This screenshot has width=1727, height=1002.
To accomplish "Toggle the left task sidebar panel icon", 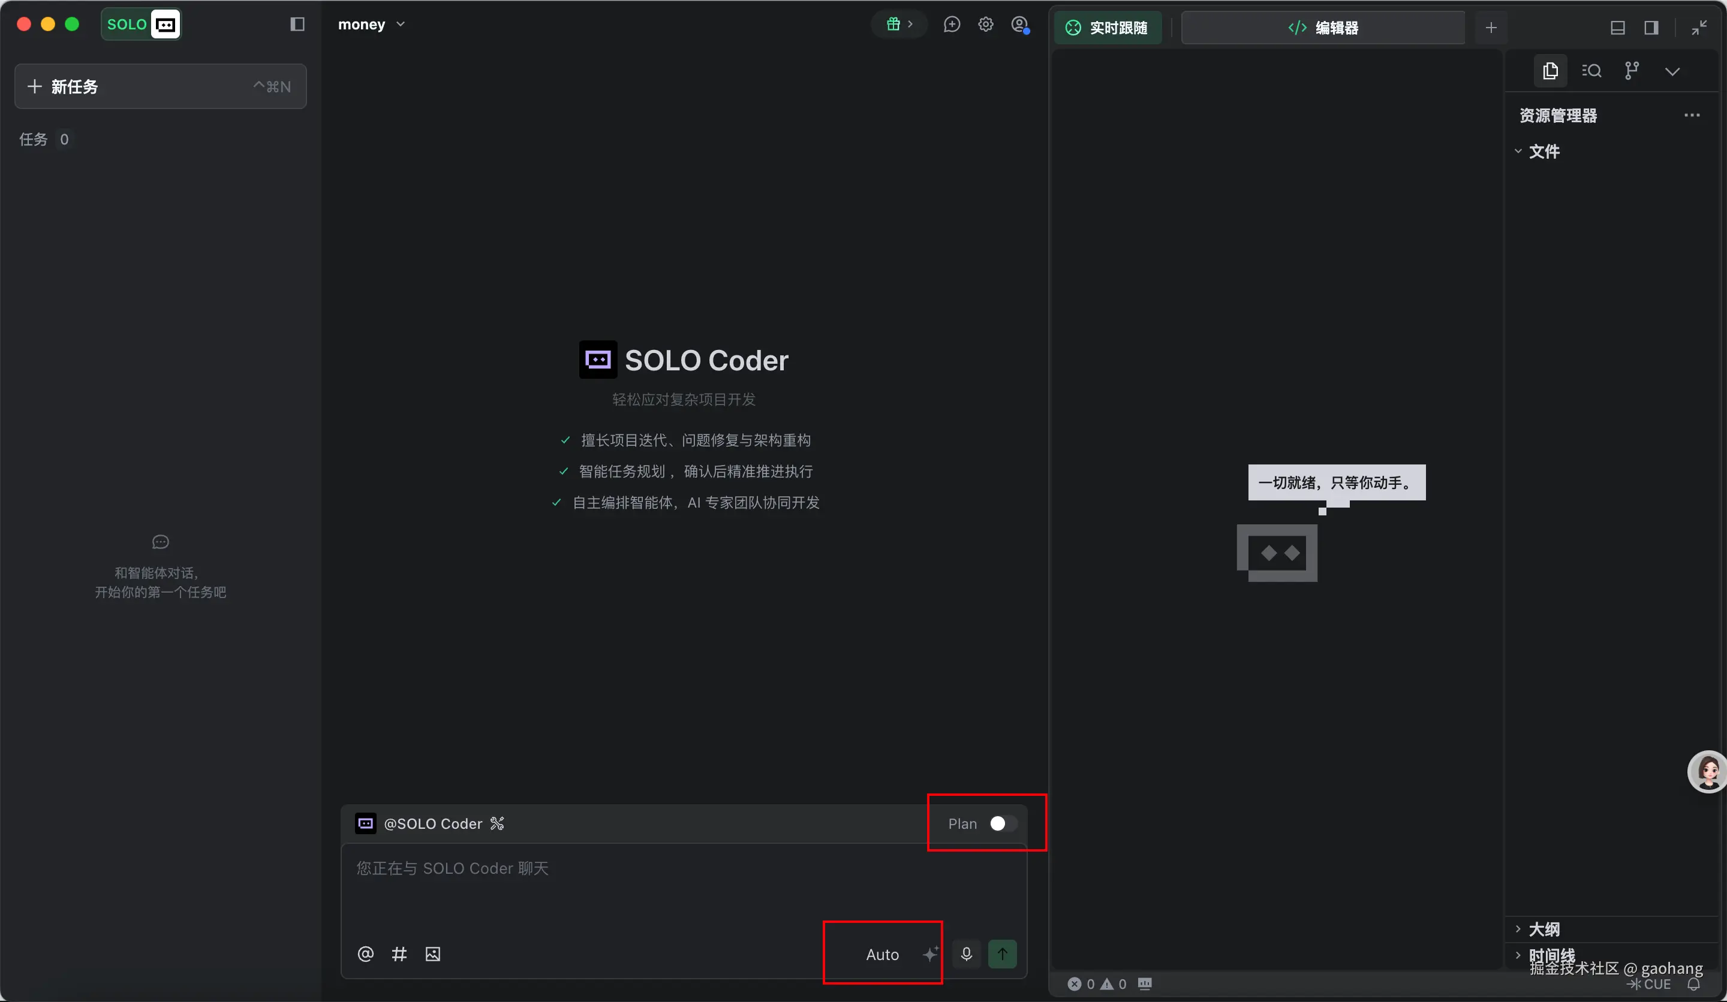I will coord(297,25).
